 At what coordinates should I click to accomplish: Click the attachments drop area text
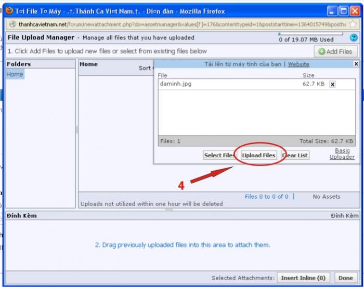pyautogui.click(x=182, y=245)
